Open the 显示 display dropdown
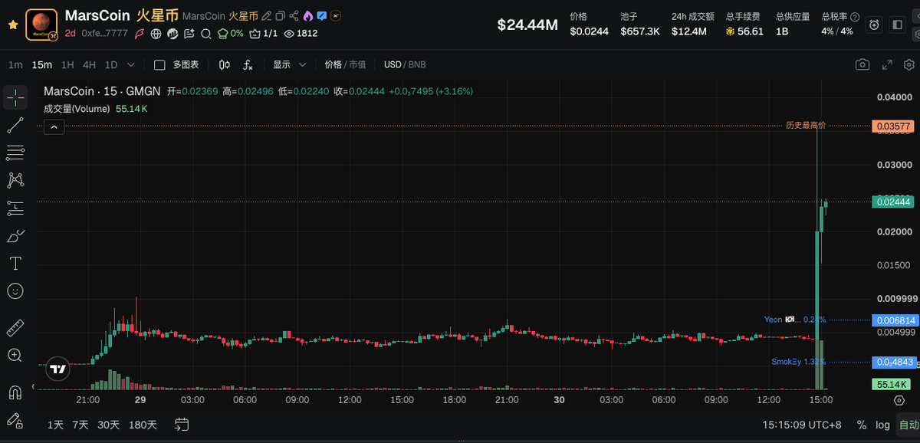 [290, 64]
